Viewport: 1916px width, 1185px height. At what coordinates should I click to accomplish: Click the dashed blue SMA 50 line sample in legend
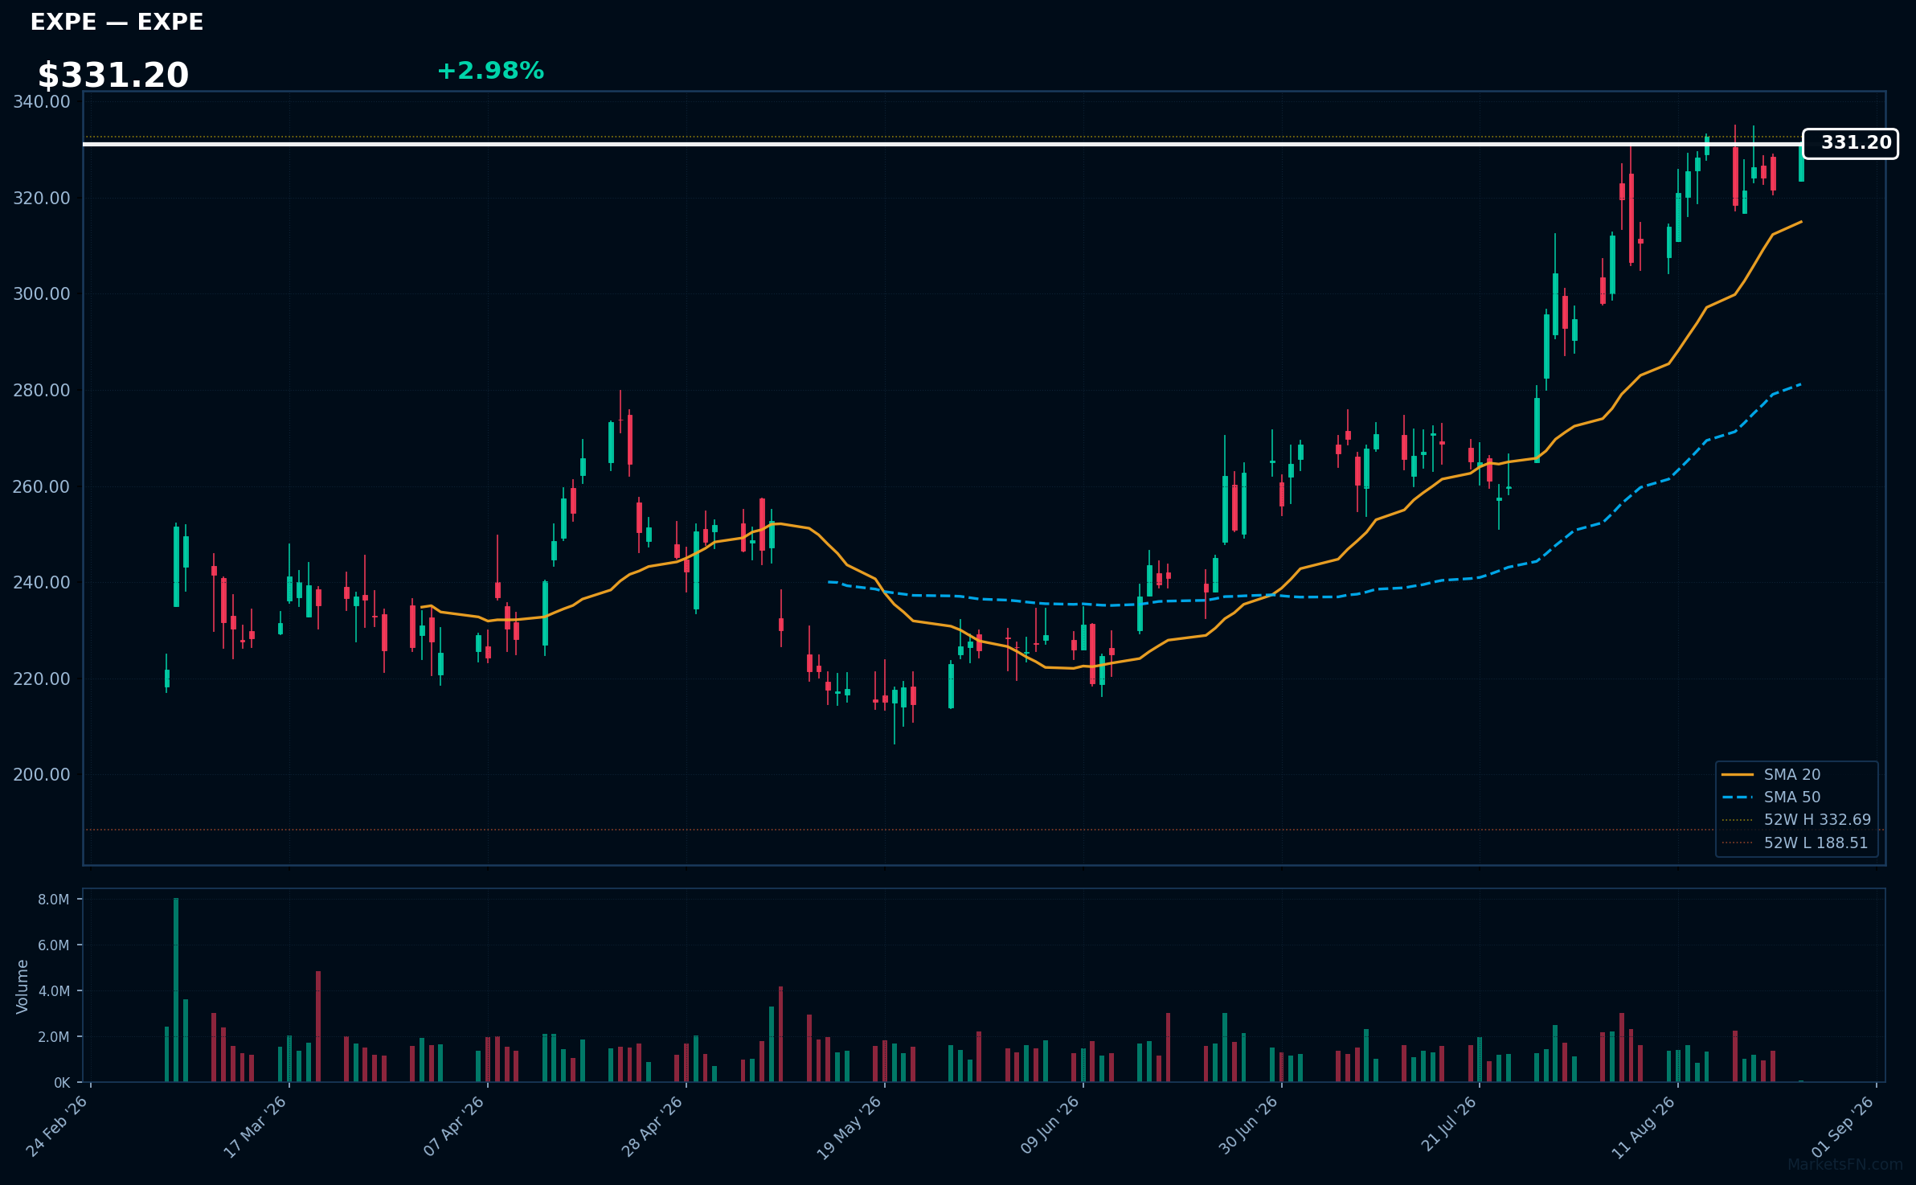1737,797
